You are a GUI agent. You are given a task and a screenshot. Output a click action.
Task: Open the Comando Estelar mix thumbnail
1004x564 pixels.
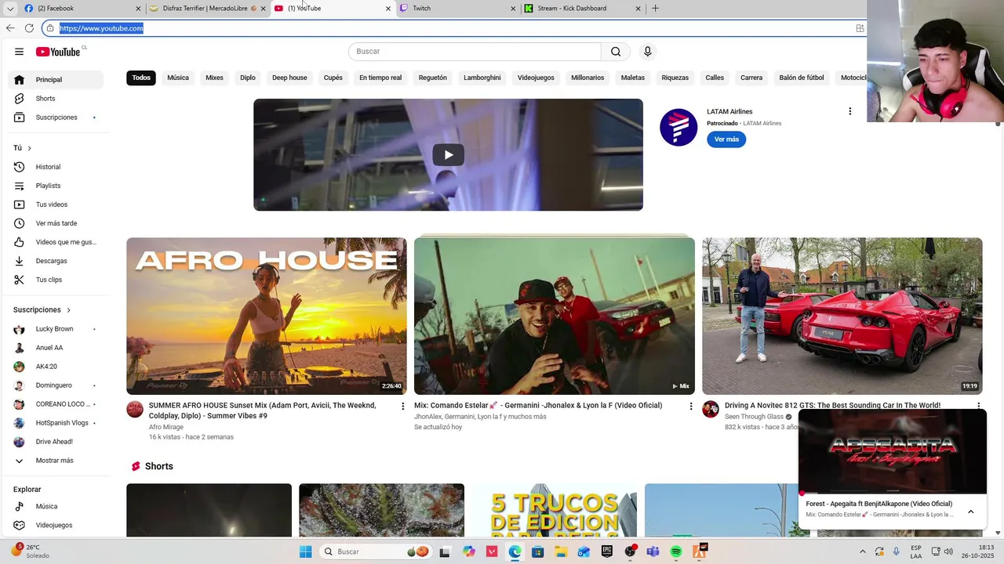coord(555,316)
